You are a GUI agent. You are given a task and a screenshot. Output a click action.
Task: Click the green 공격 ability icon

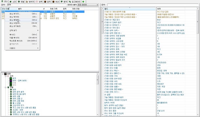[11, 78]
